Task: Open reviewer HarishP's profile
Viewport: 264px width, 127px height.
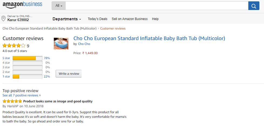Action: pyautogui.click(x=12, y=106)
